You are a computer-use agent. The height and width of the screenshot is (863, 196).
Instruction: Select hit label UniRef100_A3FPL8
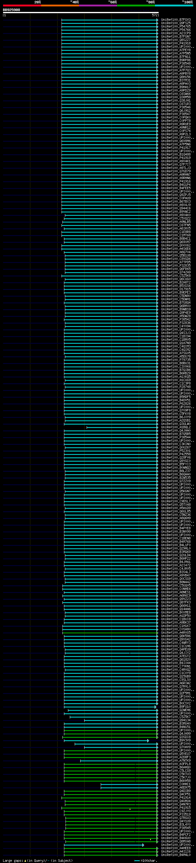tap(176, 764)
